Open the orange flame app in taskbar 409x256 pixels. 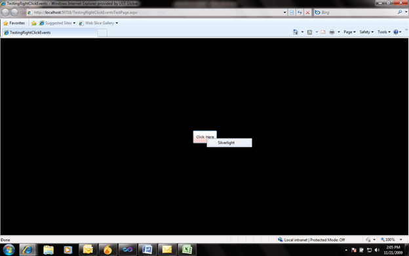pyautogui.click(x=107, y=249)
